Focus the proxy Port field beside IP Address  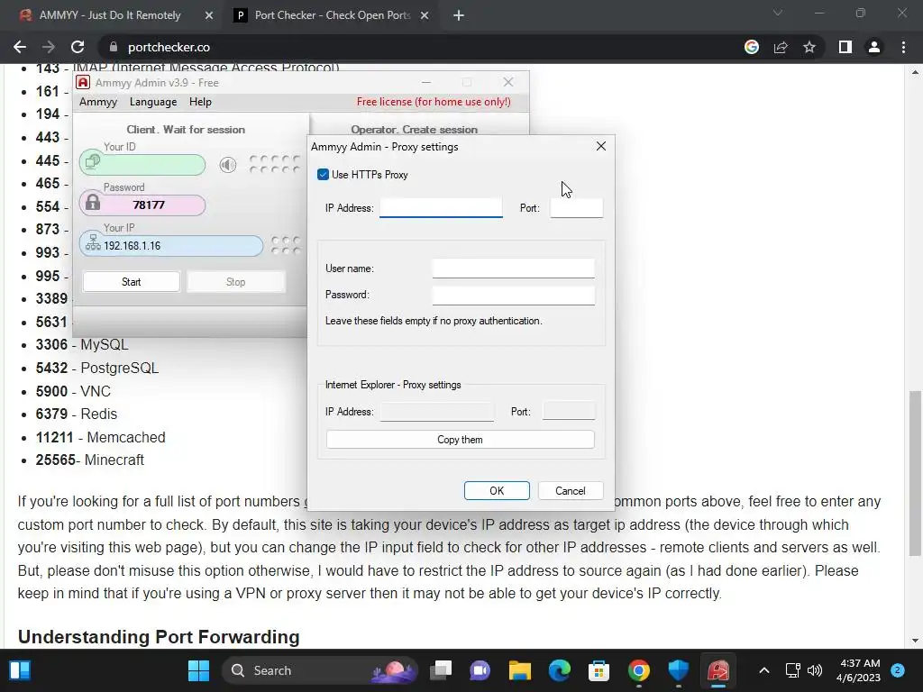point(576,208)
